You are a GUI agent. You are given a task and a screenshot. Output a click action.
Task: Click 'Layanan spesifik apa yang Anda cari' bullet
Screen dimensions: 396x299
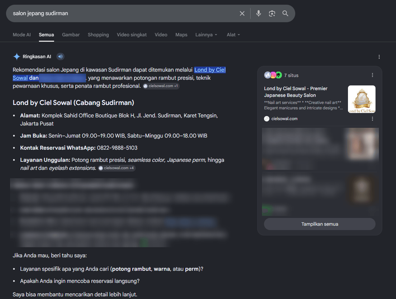pos(112,269)
